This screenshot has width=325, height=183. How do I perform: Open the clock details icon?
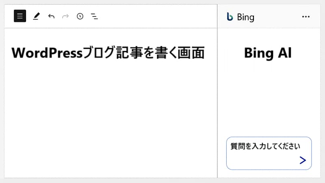point(80,16)
